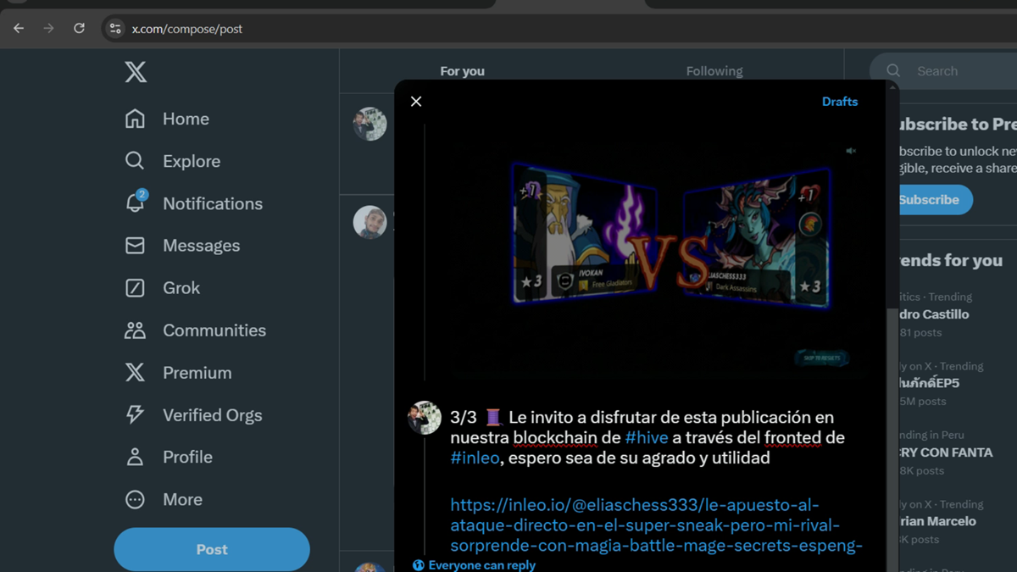Viewport: 1017px width, 572px height.
Task: Open the CON FANTA trending topic
Action: (x=946, y=453)
